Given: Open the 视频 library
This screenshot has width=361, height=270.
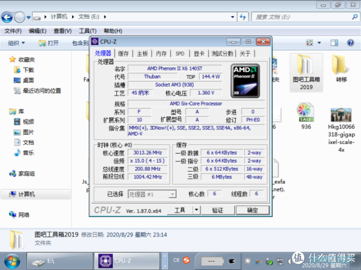Looking at the screenshot, I should click(24, 122).
